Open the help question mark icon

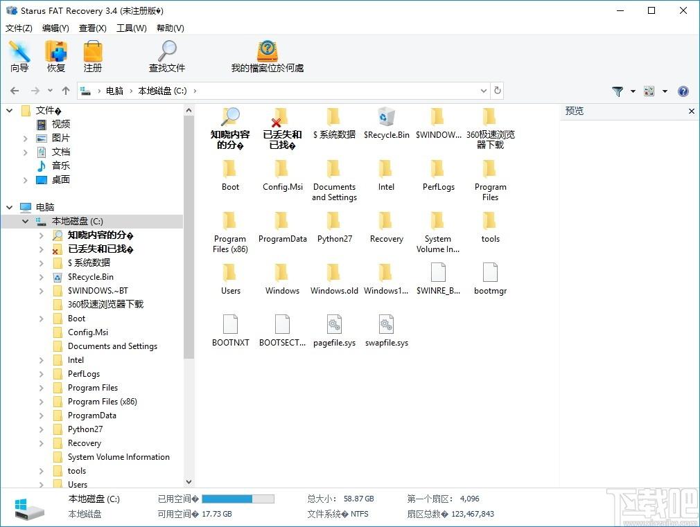(x=683, y=91)
